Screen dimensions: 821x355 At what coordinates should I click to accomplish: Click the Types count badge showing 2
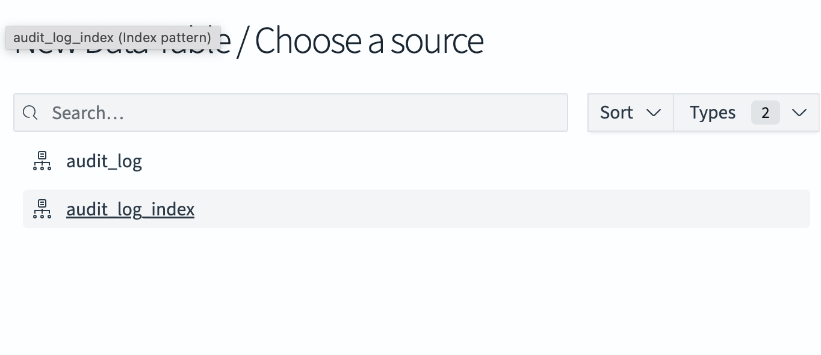click(x=765, y=113)
